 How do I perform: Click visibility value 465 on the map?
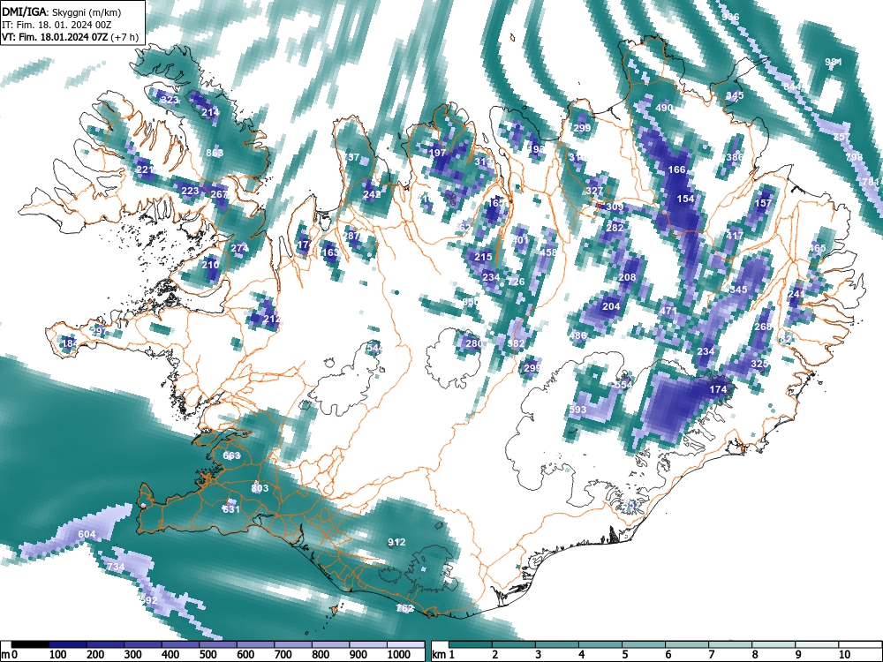[817, 248]
